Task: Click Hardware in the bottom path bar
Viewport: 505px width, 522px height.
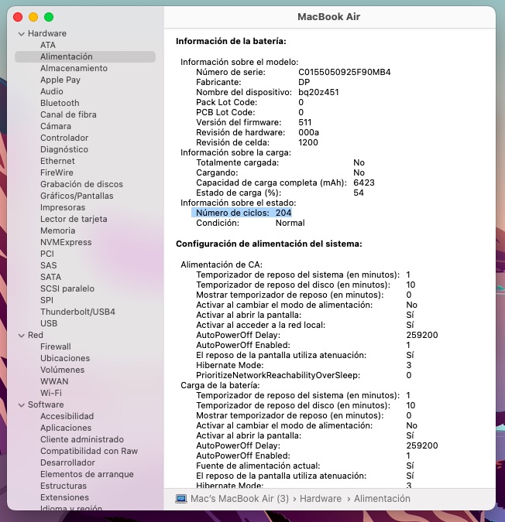Action: [320, 500]
